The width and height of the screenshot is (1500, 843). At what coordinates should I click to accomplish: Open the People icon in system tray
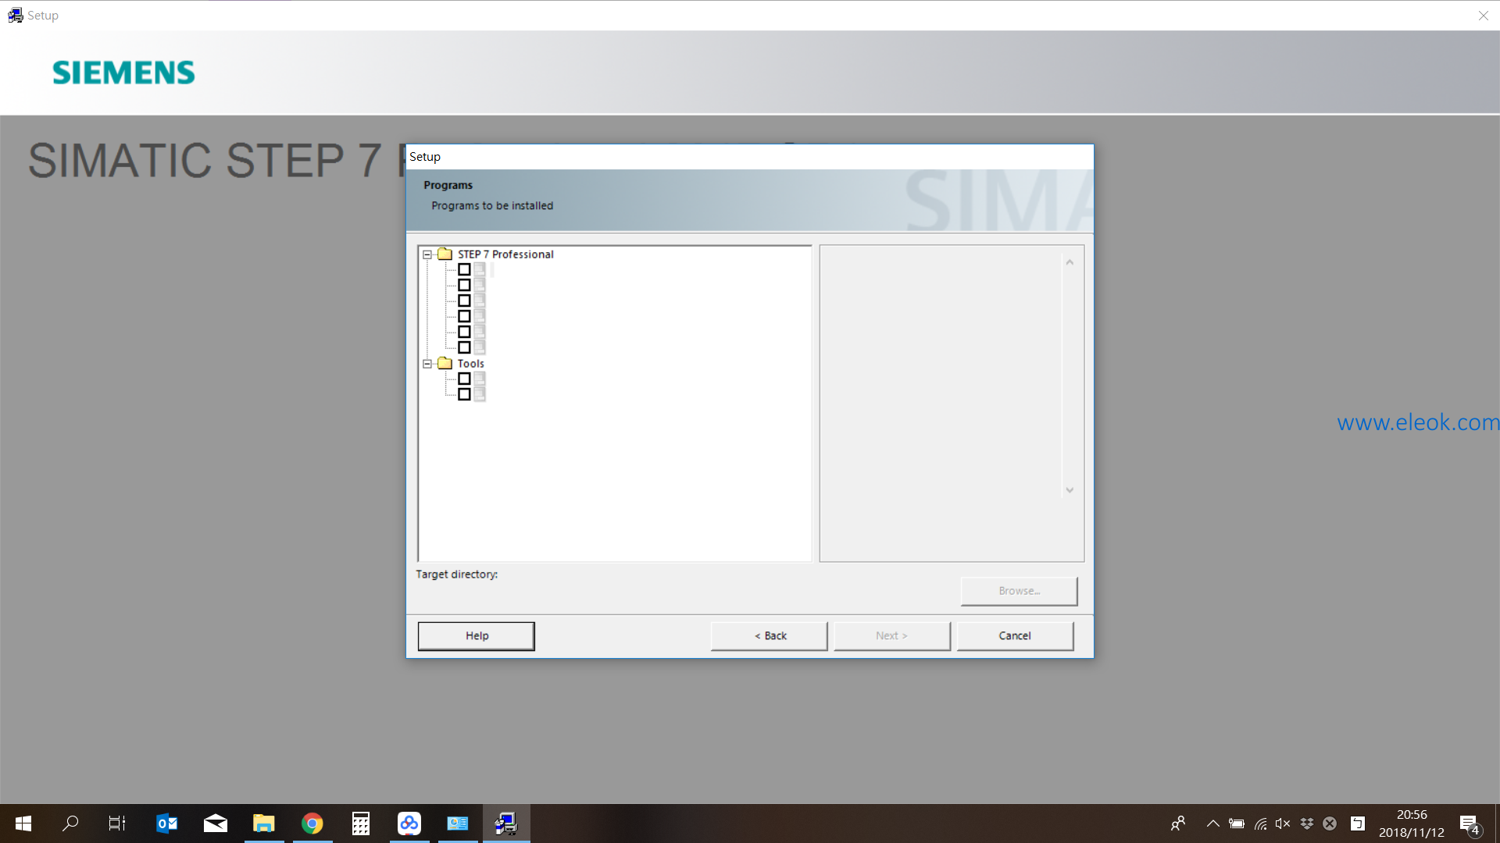1178,823
